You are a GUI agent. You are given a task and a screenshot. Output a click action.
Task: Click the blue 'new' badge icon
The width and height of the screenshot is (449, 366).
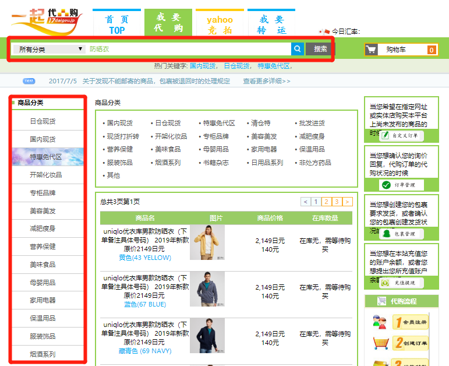pos(29,81)
